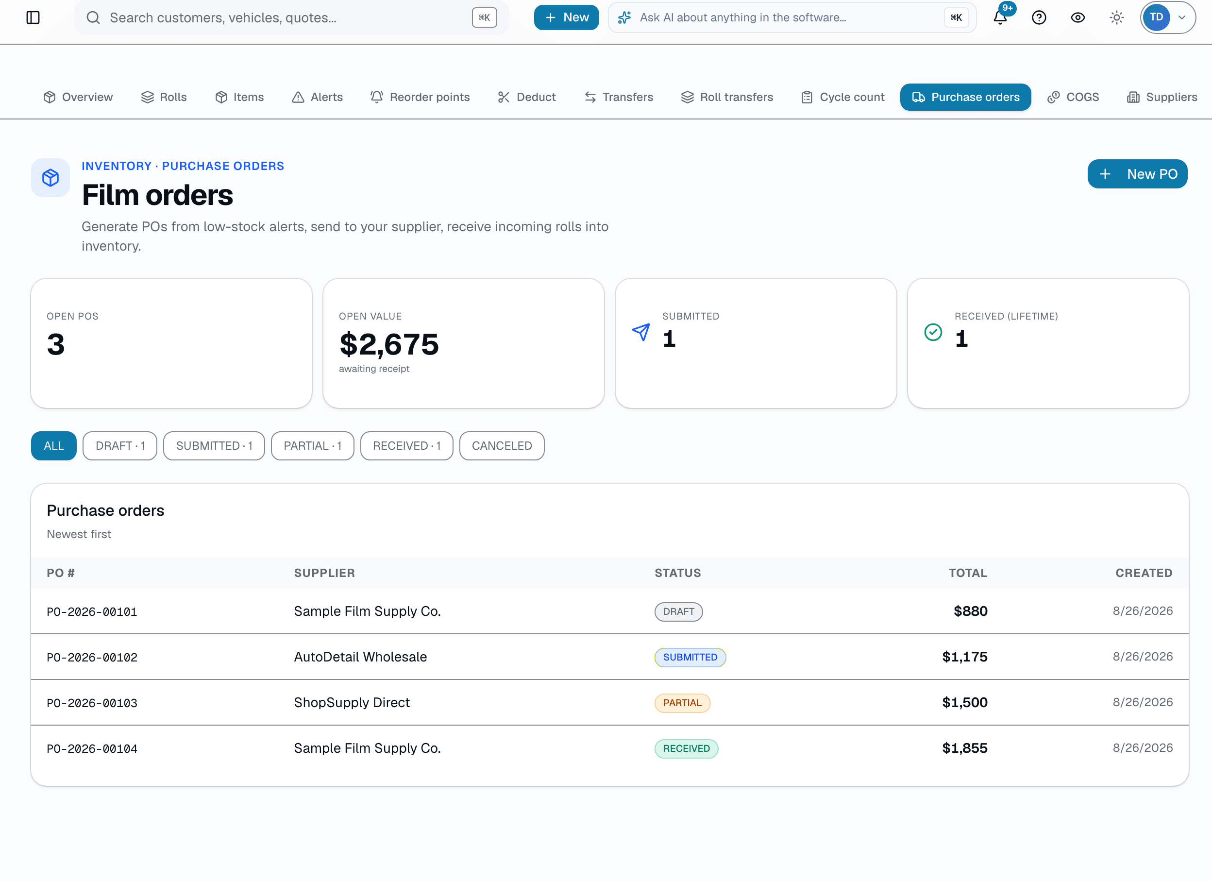The height and width of the screenshot is (881, 1212).
Task: Click the New PO button
Action: point(1138,174)
